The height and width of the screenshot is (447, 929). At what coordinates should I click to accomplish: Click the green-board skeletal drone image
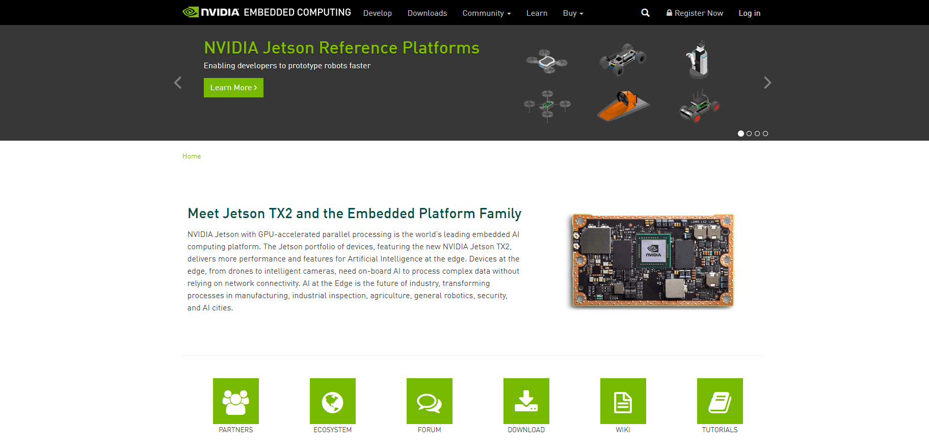[547, 106]
